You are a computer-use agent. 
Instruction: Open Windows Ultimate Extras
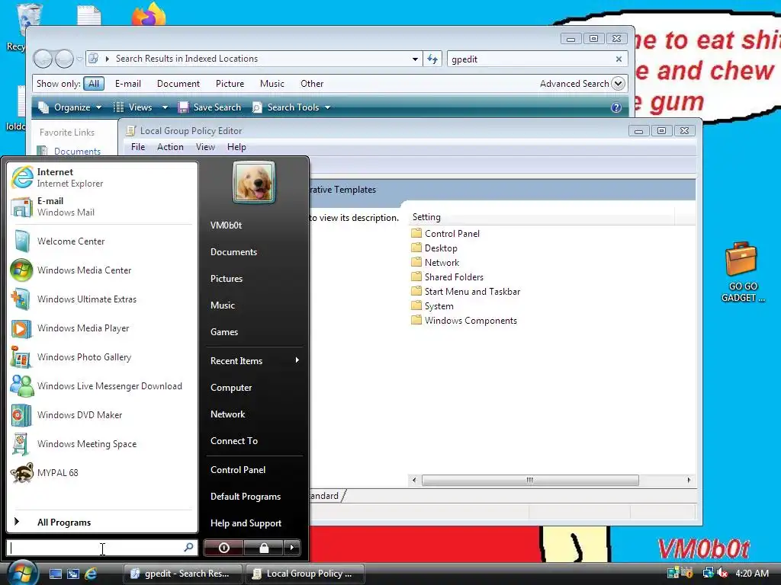tap(102, 299)
